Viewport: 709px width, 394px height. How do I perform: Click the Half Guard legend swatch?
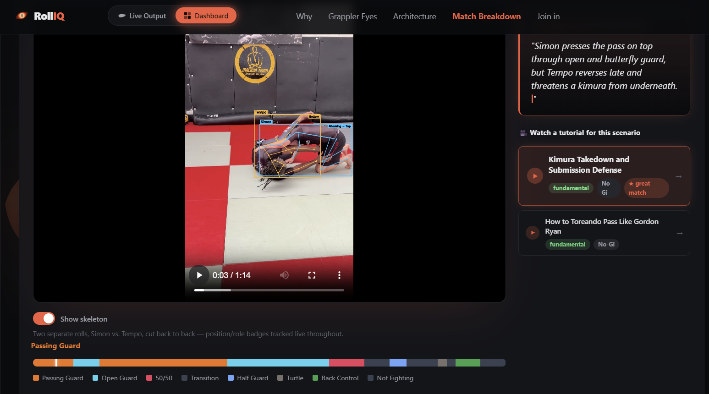(231, 378)
